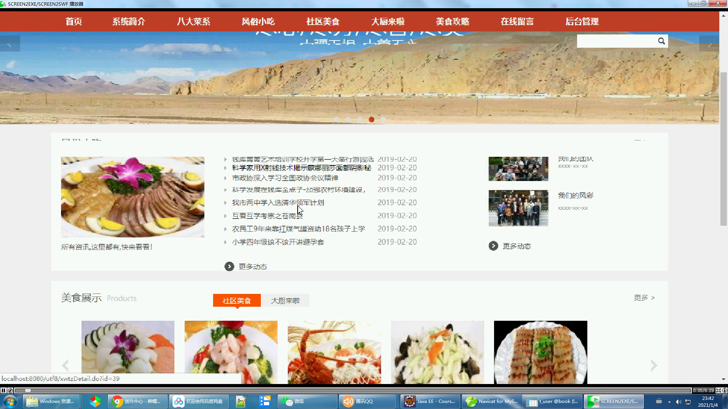728x409 pixels.
Task: Open the notepad editor taskbar icon
Action: [241, 401]
